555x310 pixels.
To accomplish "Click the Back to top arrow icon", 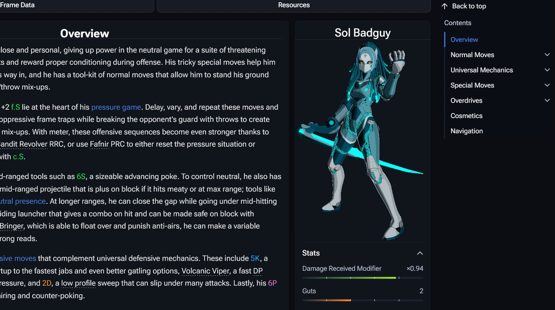I will tap(444, 6).
